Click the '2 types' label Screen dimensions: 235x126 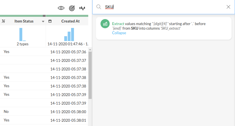pos(23,44)
